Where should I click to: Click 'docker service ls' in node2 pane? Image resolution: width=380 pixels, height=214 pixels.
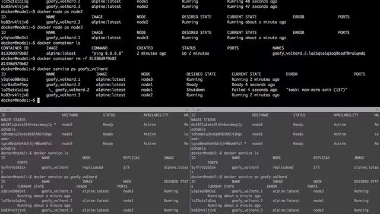pyautogui.click(x=50, y=153)
